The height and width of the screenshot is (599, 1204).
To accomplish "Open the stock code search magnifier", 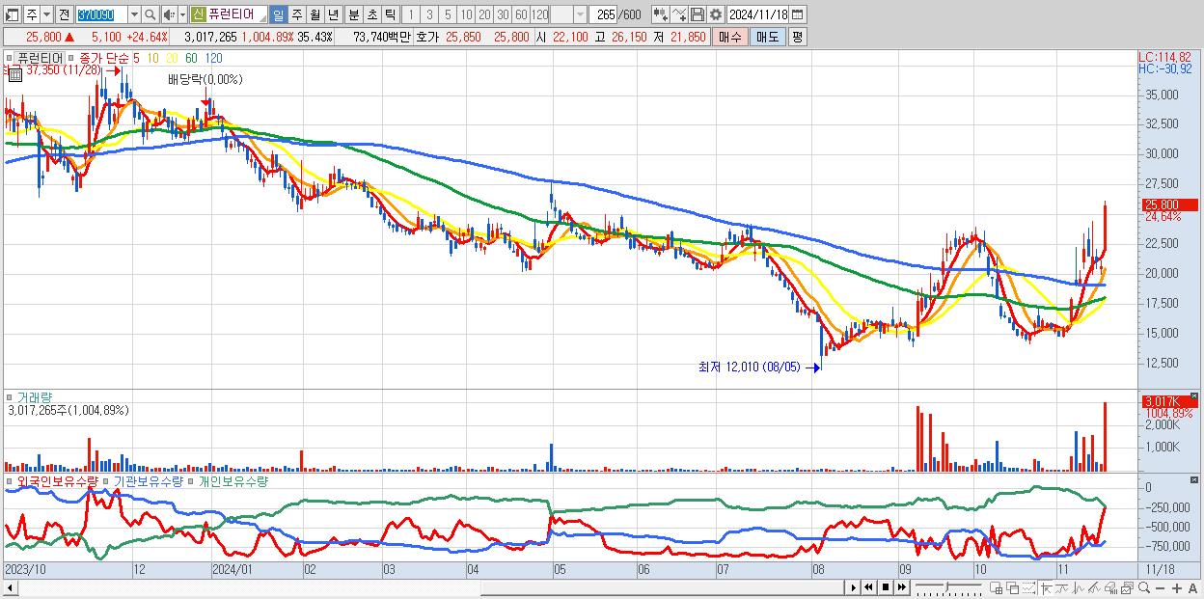I will point(150,14).
